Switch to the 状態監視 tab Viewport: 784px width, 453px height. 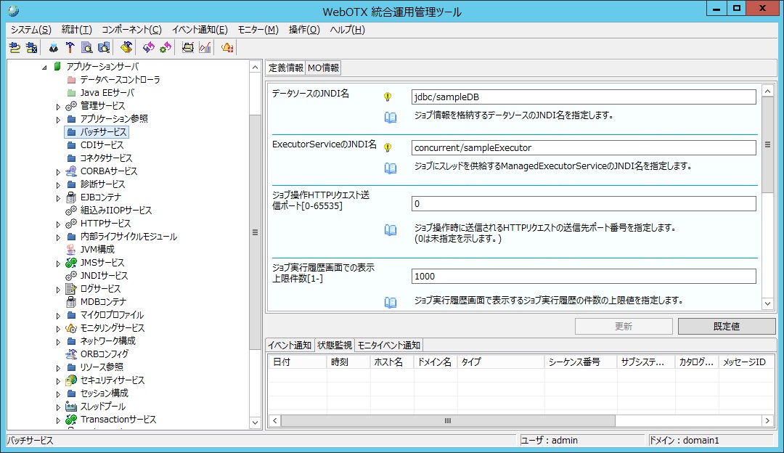pos(334,346)
